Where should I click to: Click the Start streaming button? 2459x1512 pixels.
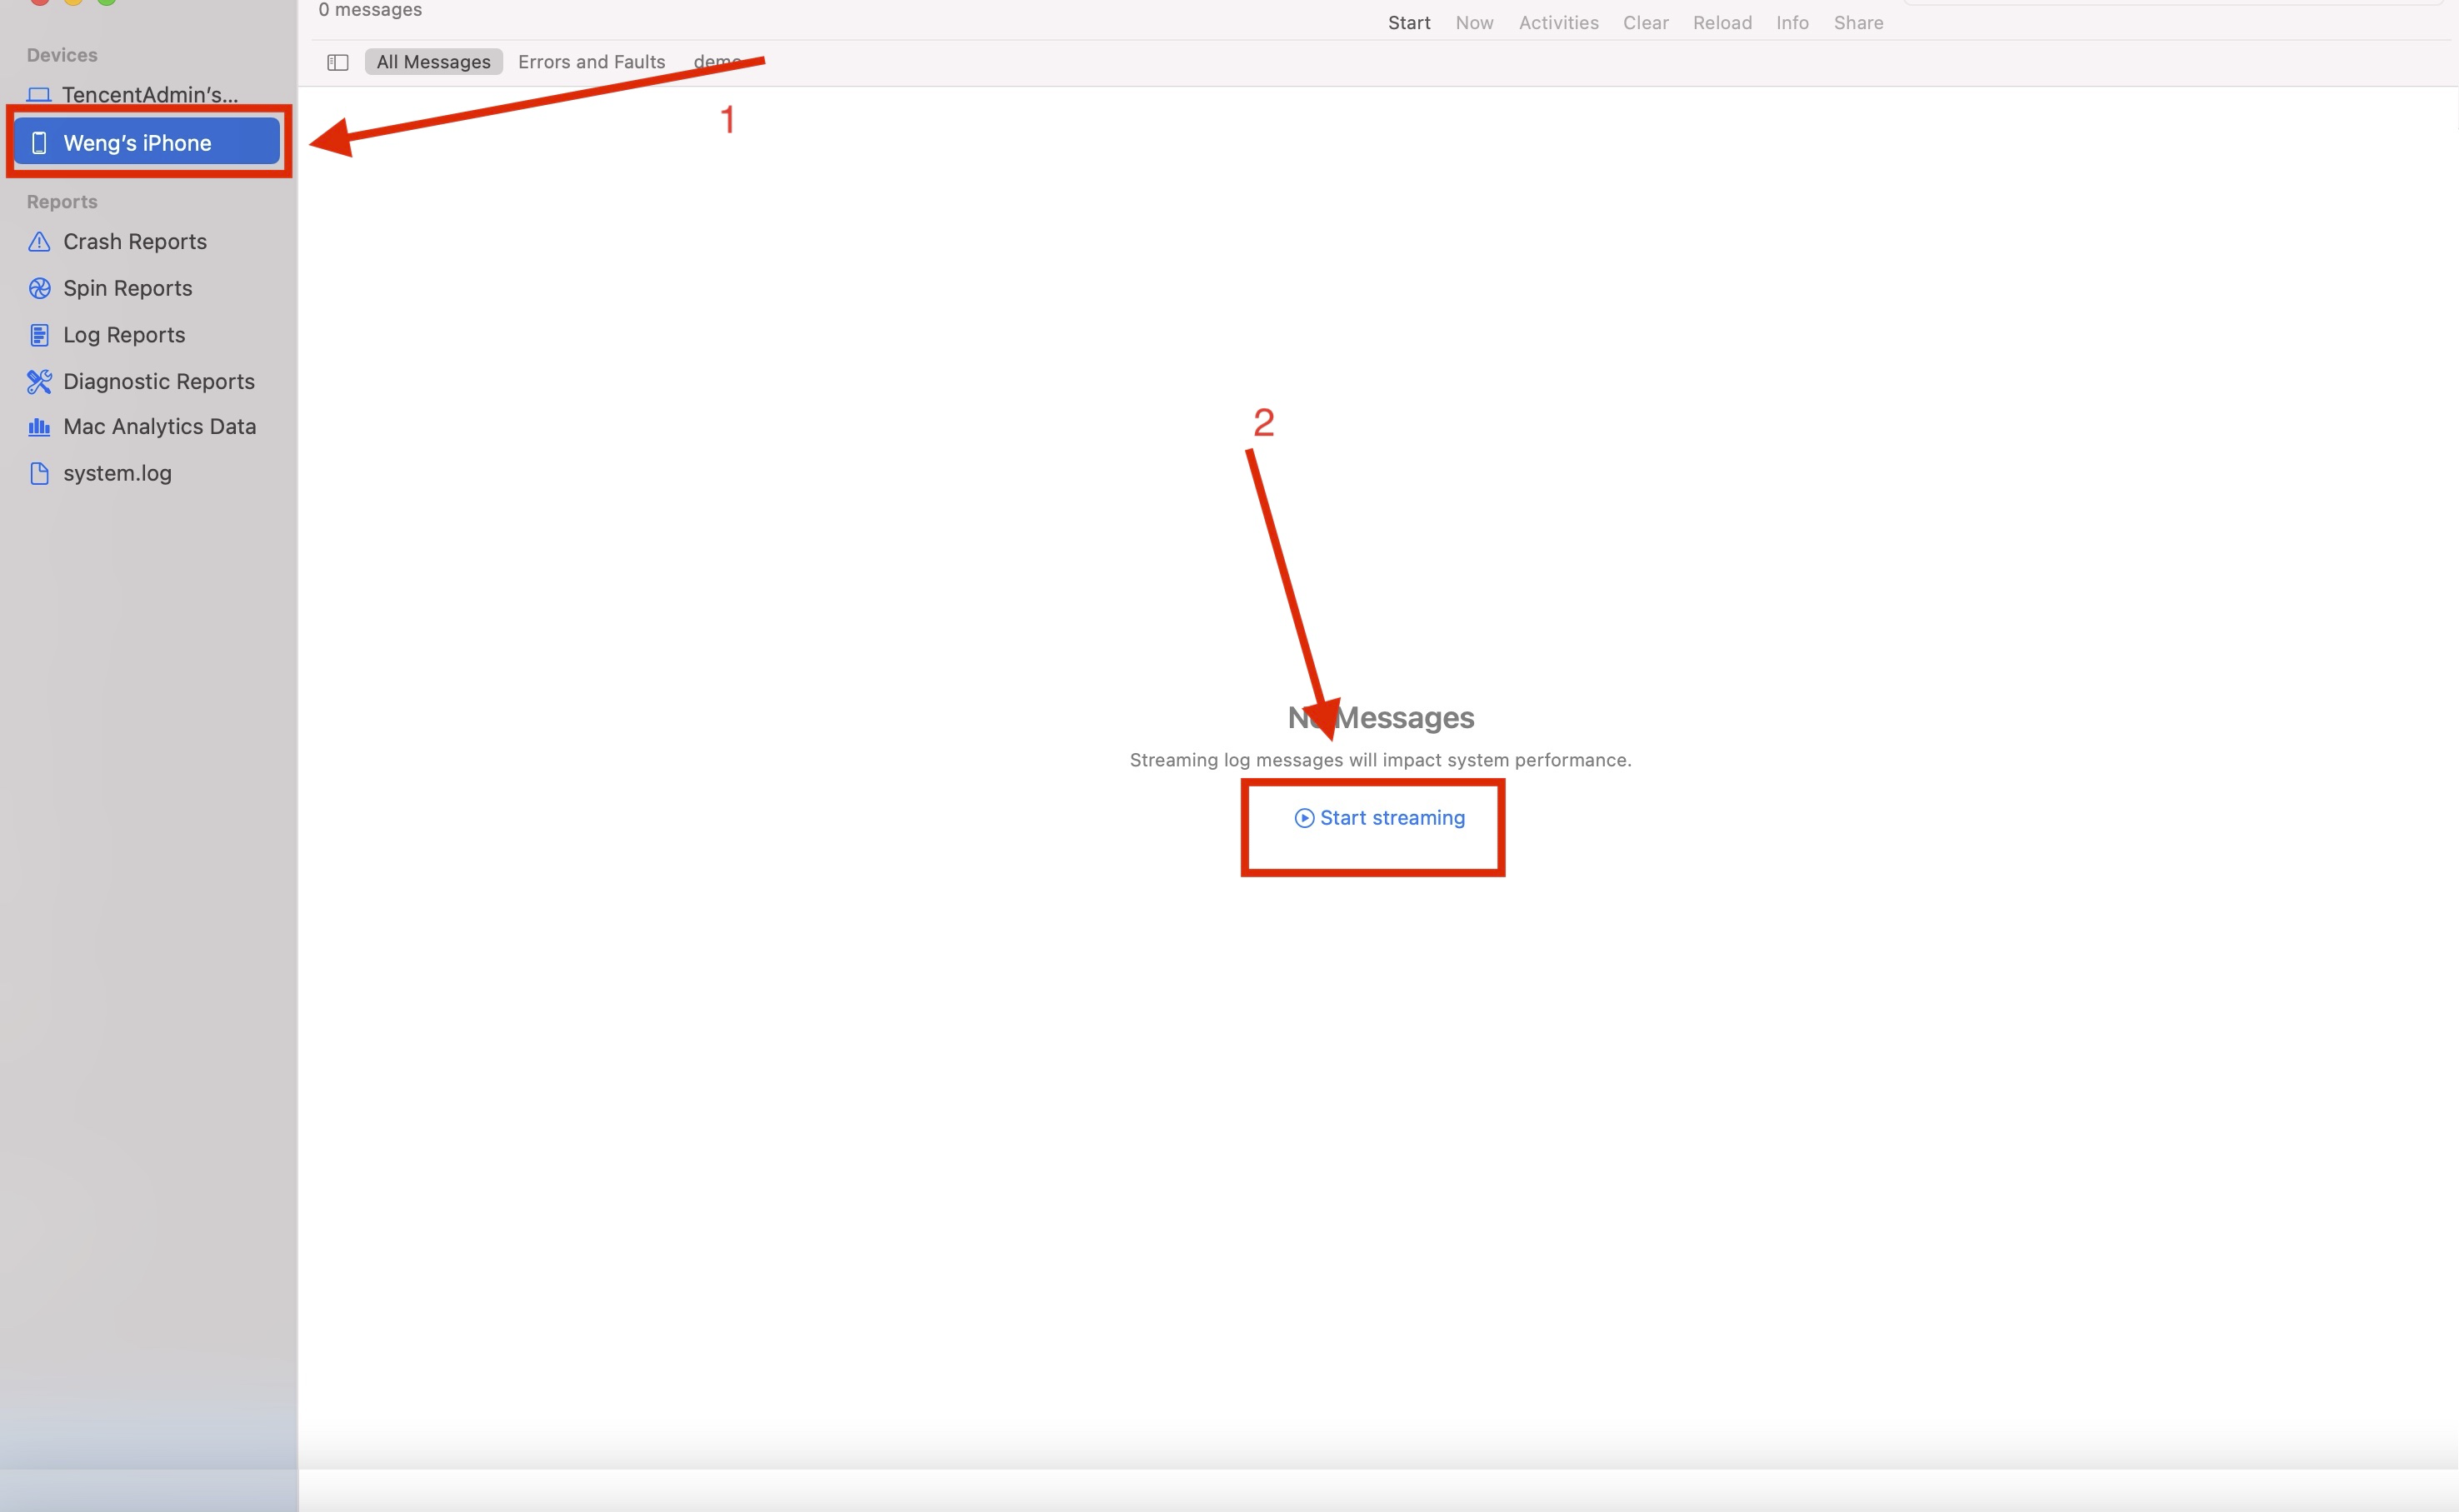[x=1379, y=816]
